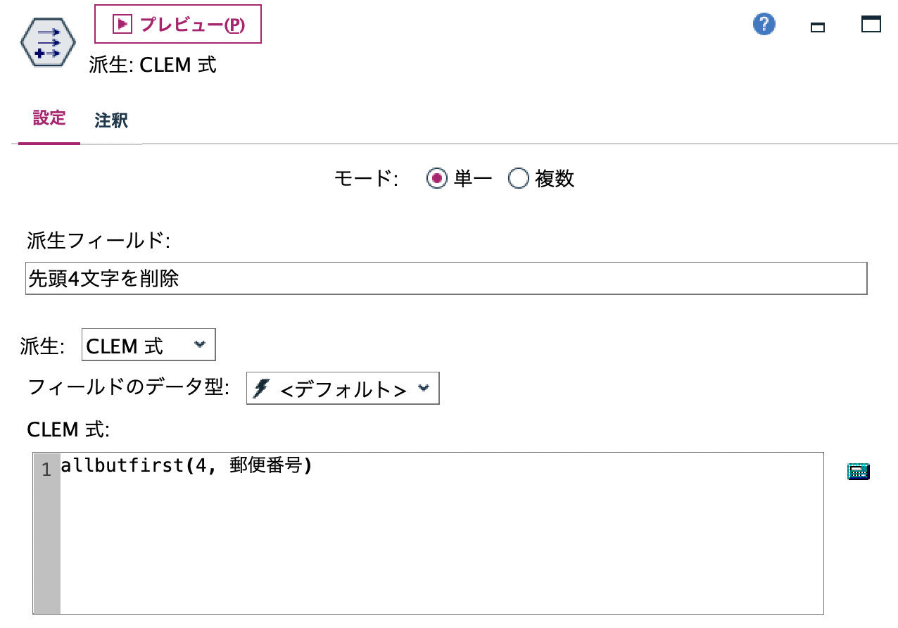Viewport: 898px width, 628px height.
Task: Click the minimize icon of the dialog
Action: point(818,25)
